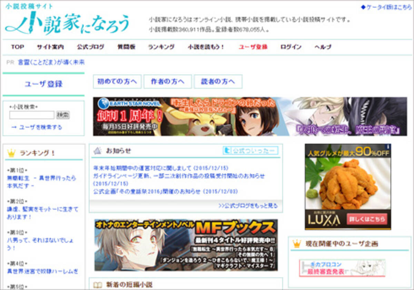Open ランキング in the navigation bar

coord(161,47)
